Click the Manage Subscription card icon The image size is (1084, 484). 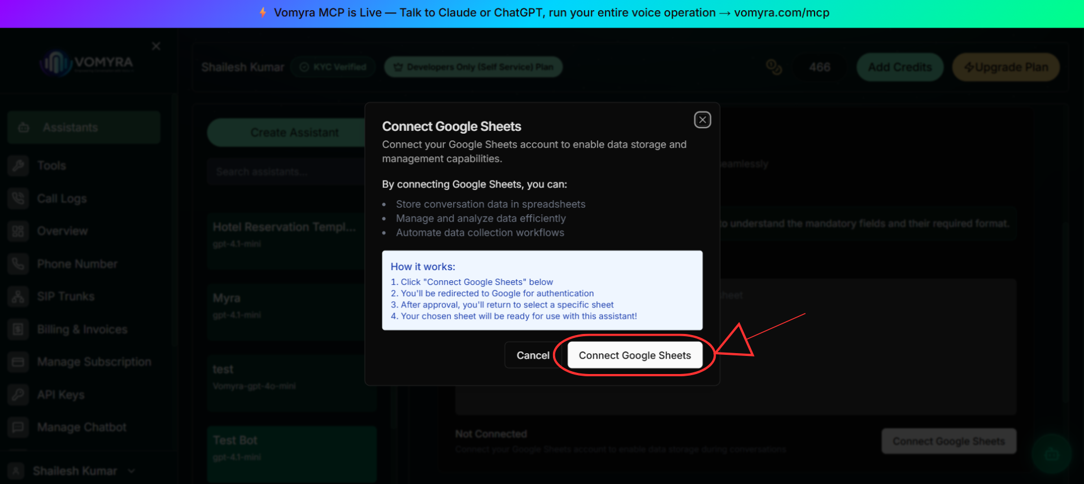[18, 362]
